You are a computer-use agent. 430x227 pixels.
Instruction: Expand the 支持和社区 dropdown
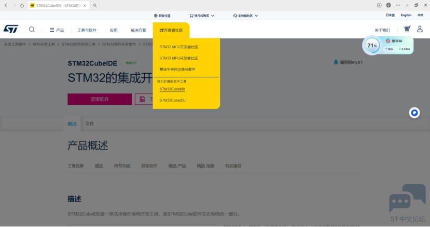[x=245, y=16]
